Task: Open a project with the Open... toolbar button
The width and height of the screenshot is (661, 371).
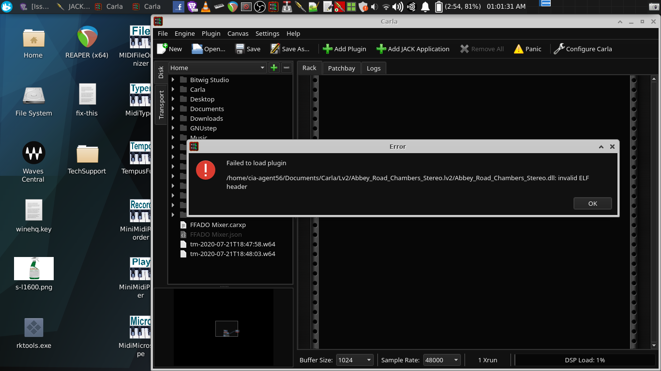Action: (x=209, y=49)
